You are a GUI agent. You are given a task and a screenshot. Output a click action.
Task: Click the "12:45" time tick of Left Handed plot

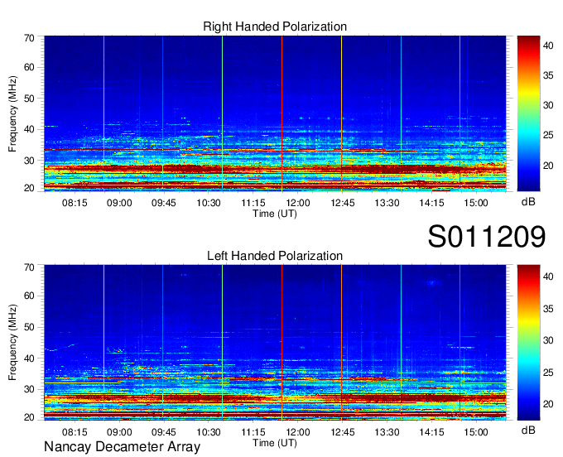[343, 432]
